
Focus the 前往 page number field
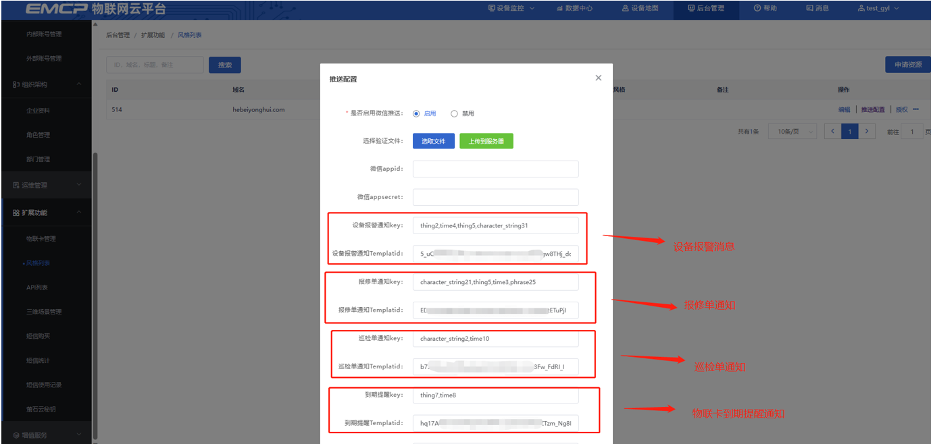click(912, 132)
